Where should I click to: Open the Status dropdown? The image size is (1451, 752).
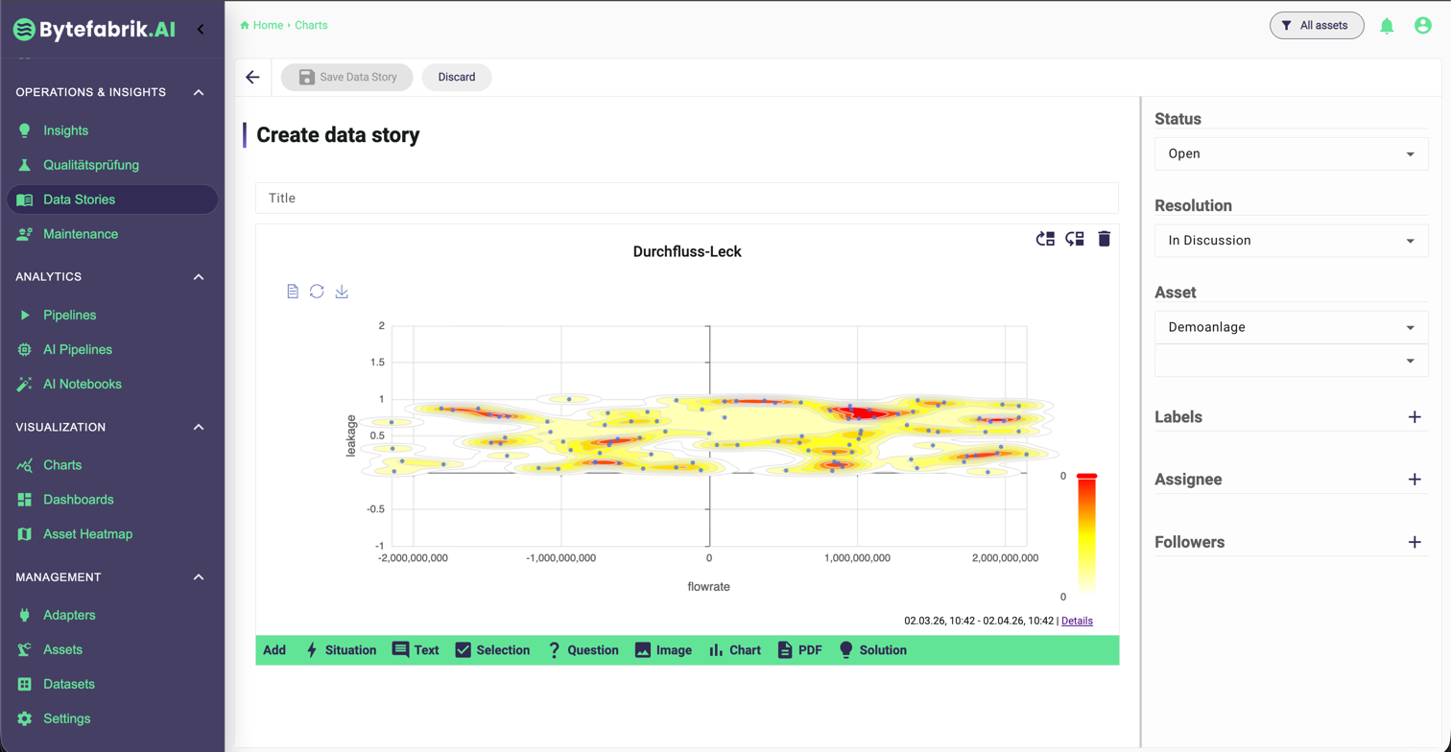point(1291,153)
